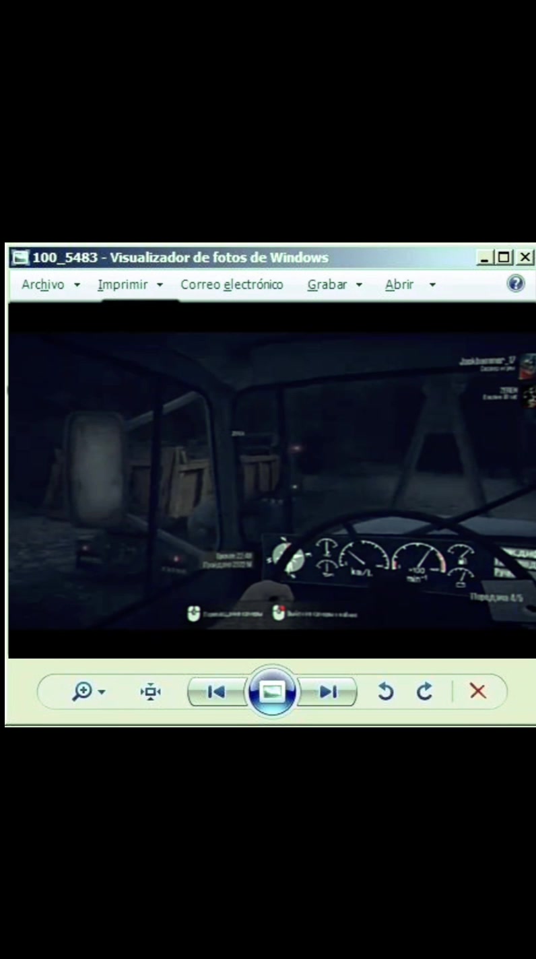Open the Imprimir menu

[123, 285]
